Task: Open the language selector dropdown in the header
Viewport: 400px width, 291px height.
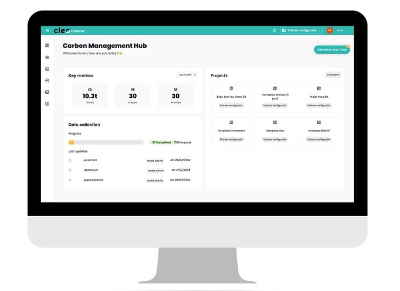Action: (341, 30)
